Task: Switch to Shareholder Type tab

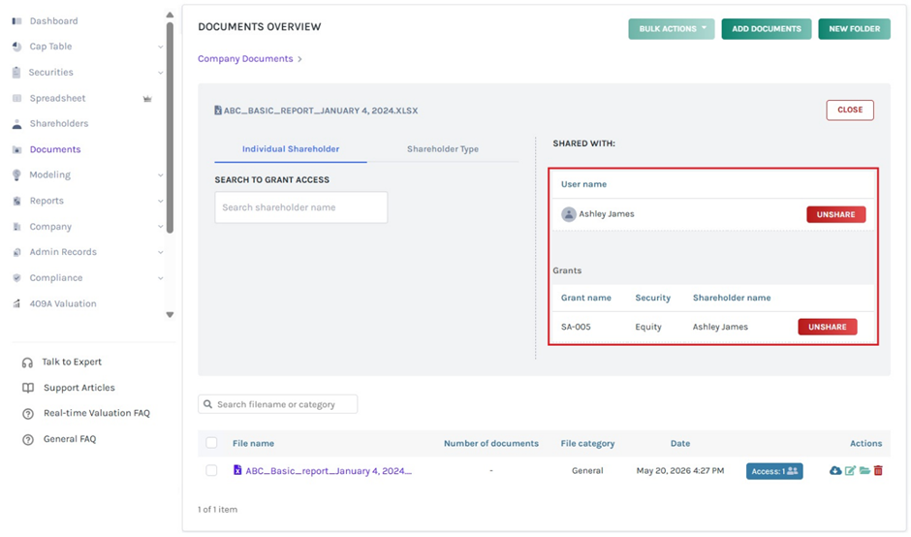Action: point(443,149)
